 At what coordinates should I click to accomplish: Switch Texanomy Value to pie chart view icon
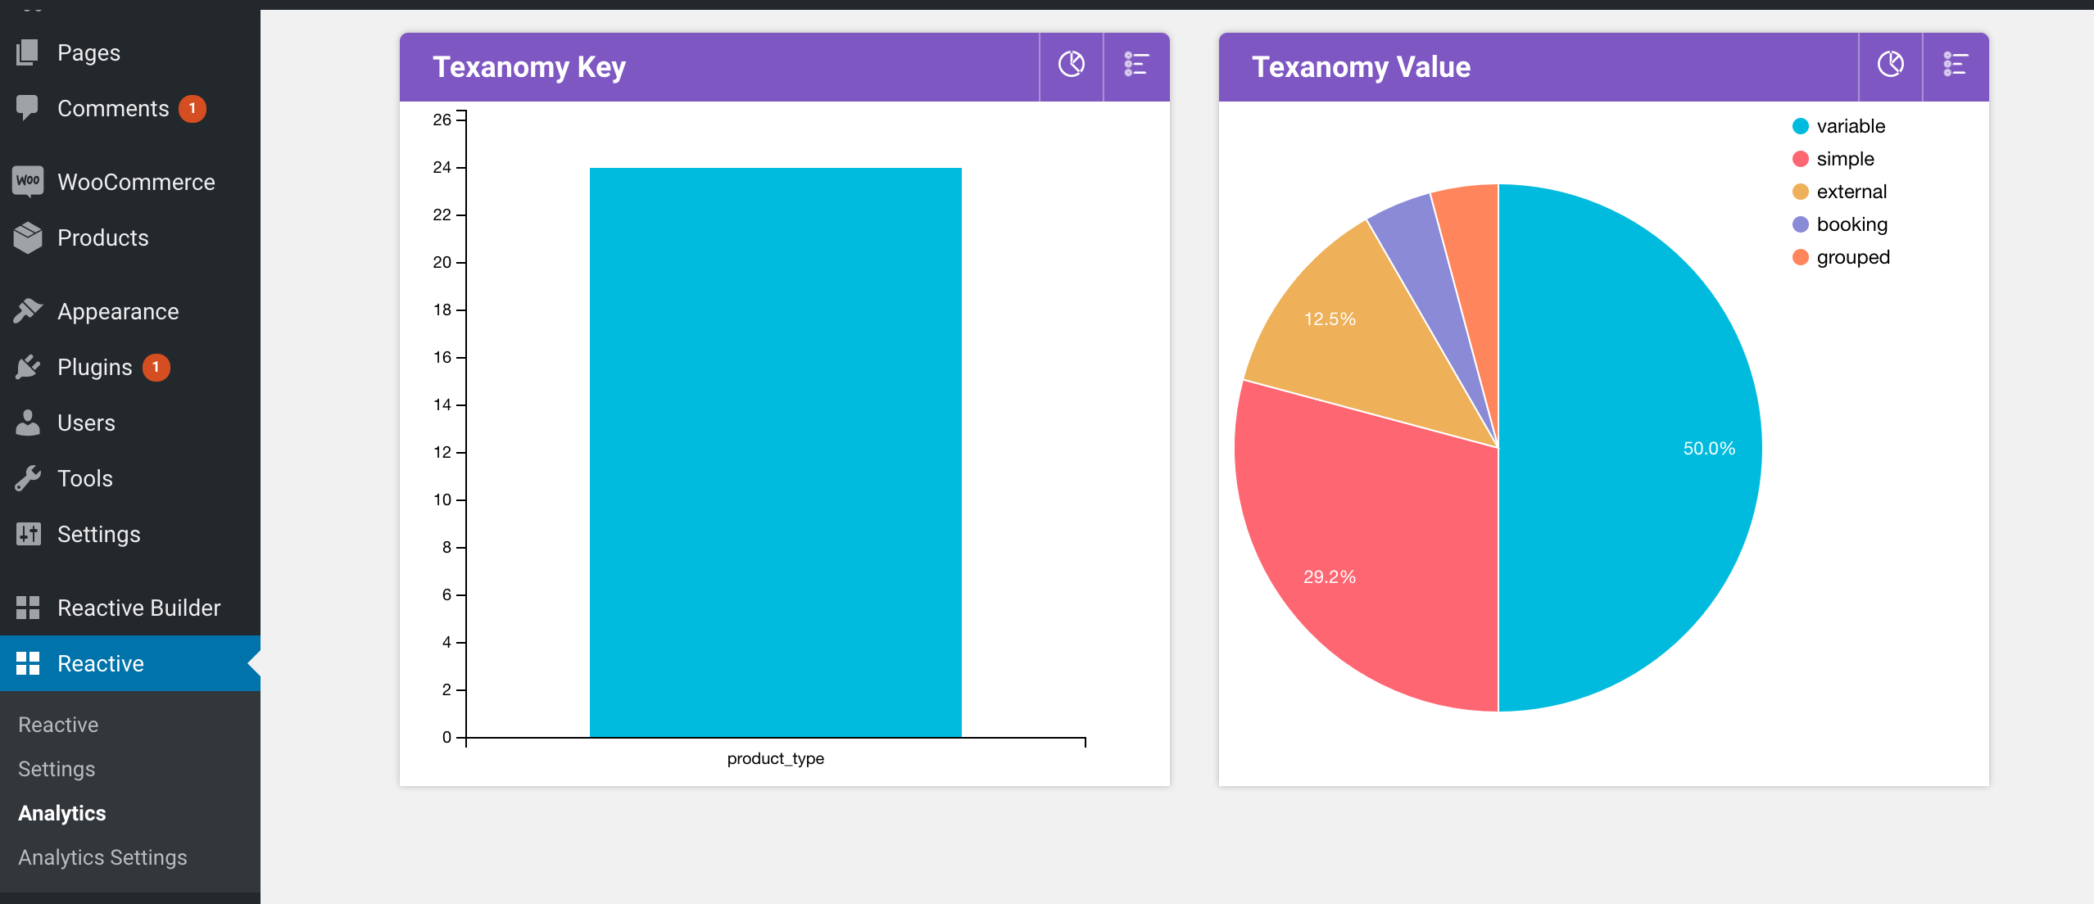[1890, 65]
